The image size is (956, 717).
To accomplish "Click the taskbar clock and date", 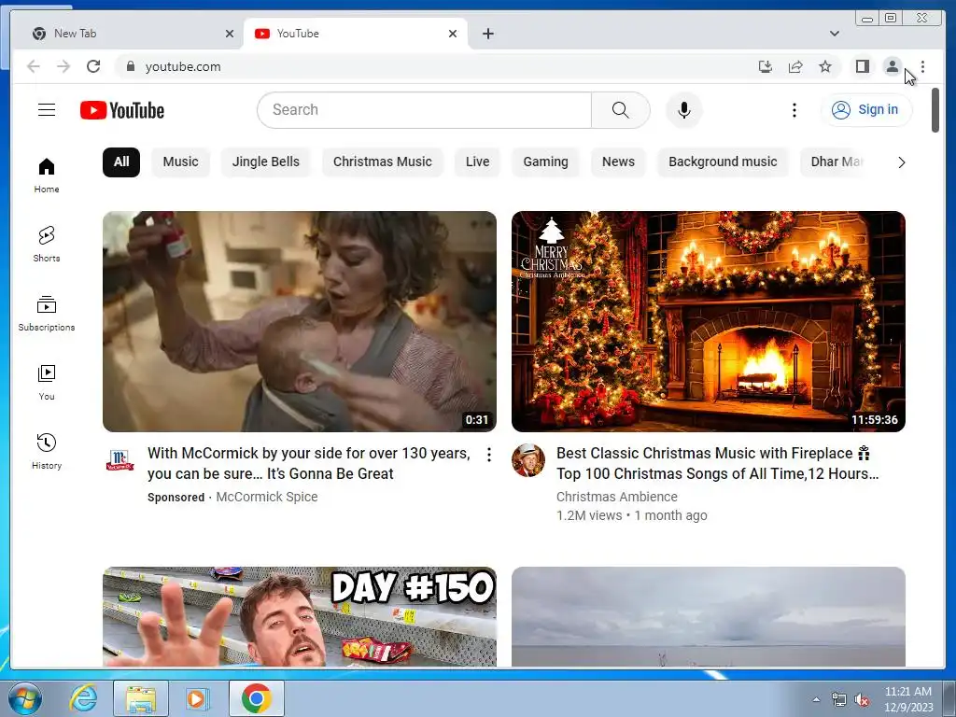I will click(908, 699).
